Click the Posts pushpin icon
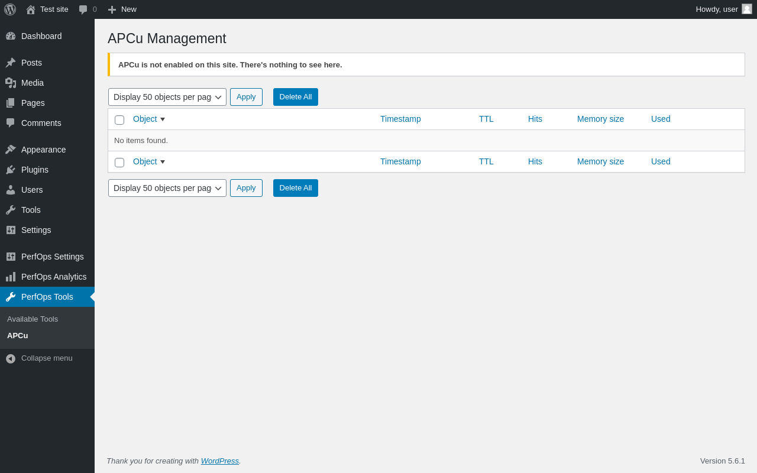Image resolution: width=757 pixels, height=473 pixels. point(11,63)
